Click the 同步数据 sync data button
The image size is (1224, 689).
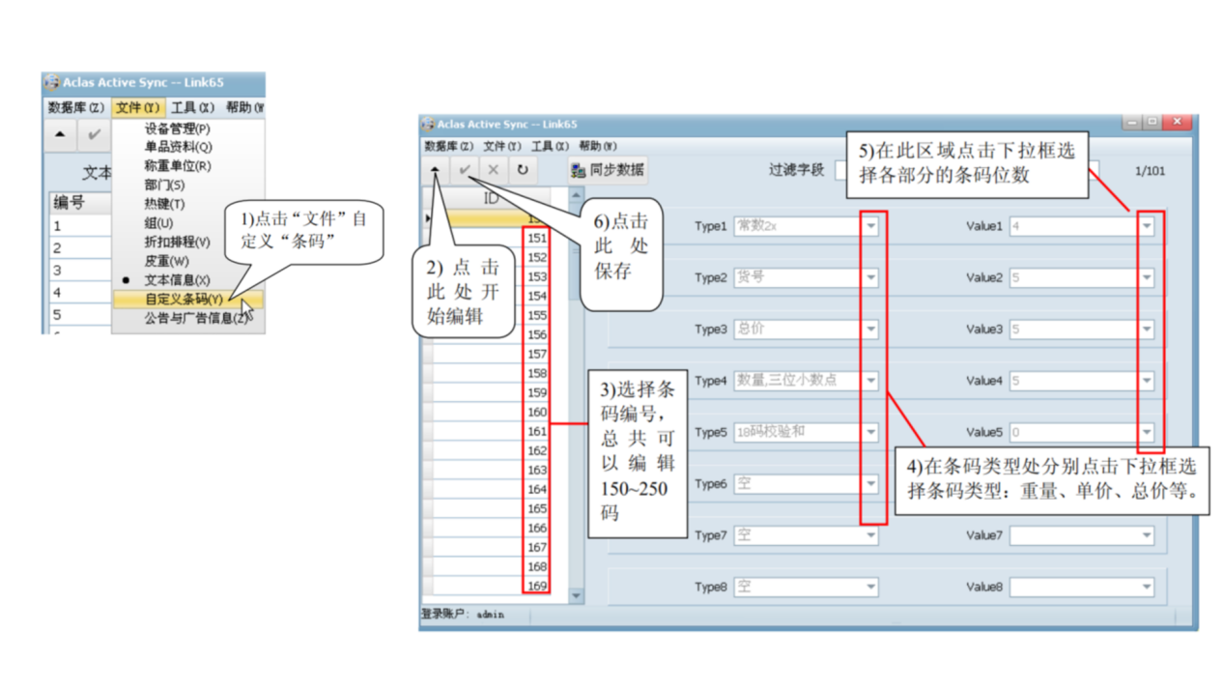pos(607,170)
